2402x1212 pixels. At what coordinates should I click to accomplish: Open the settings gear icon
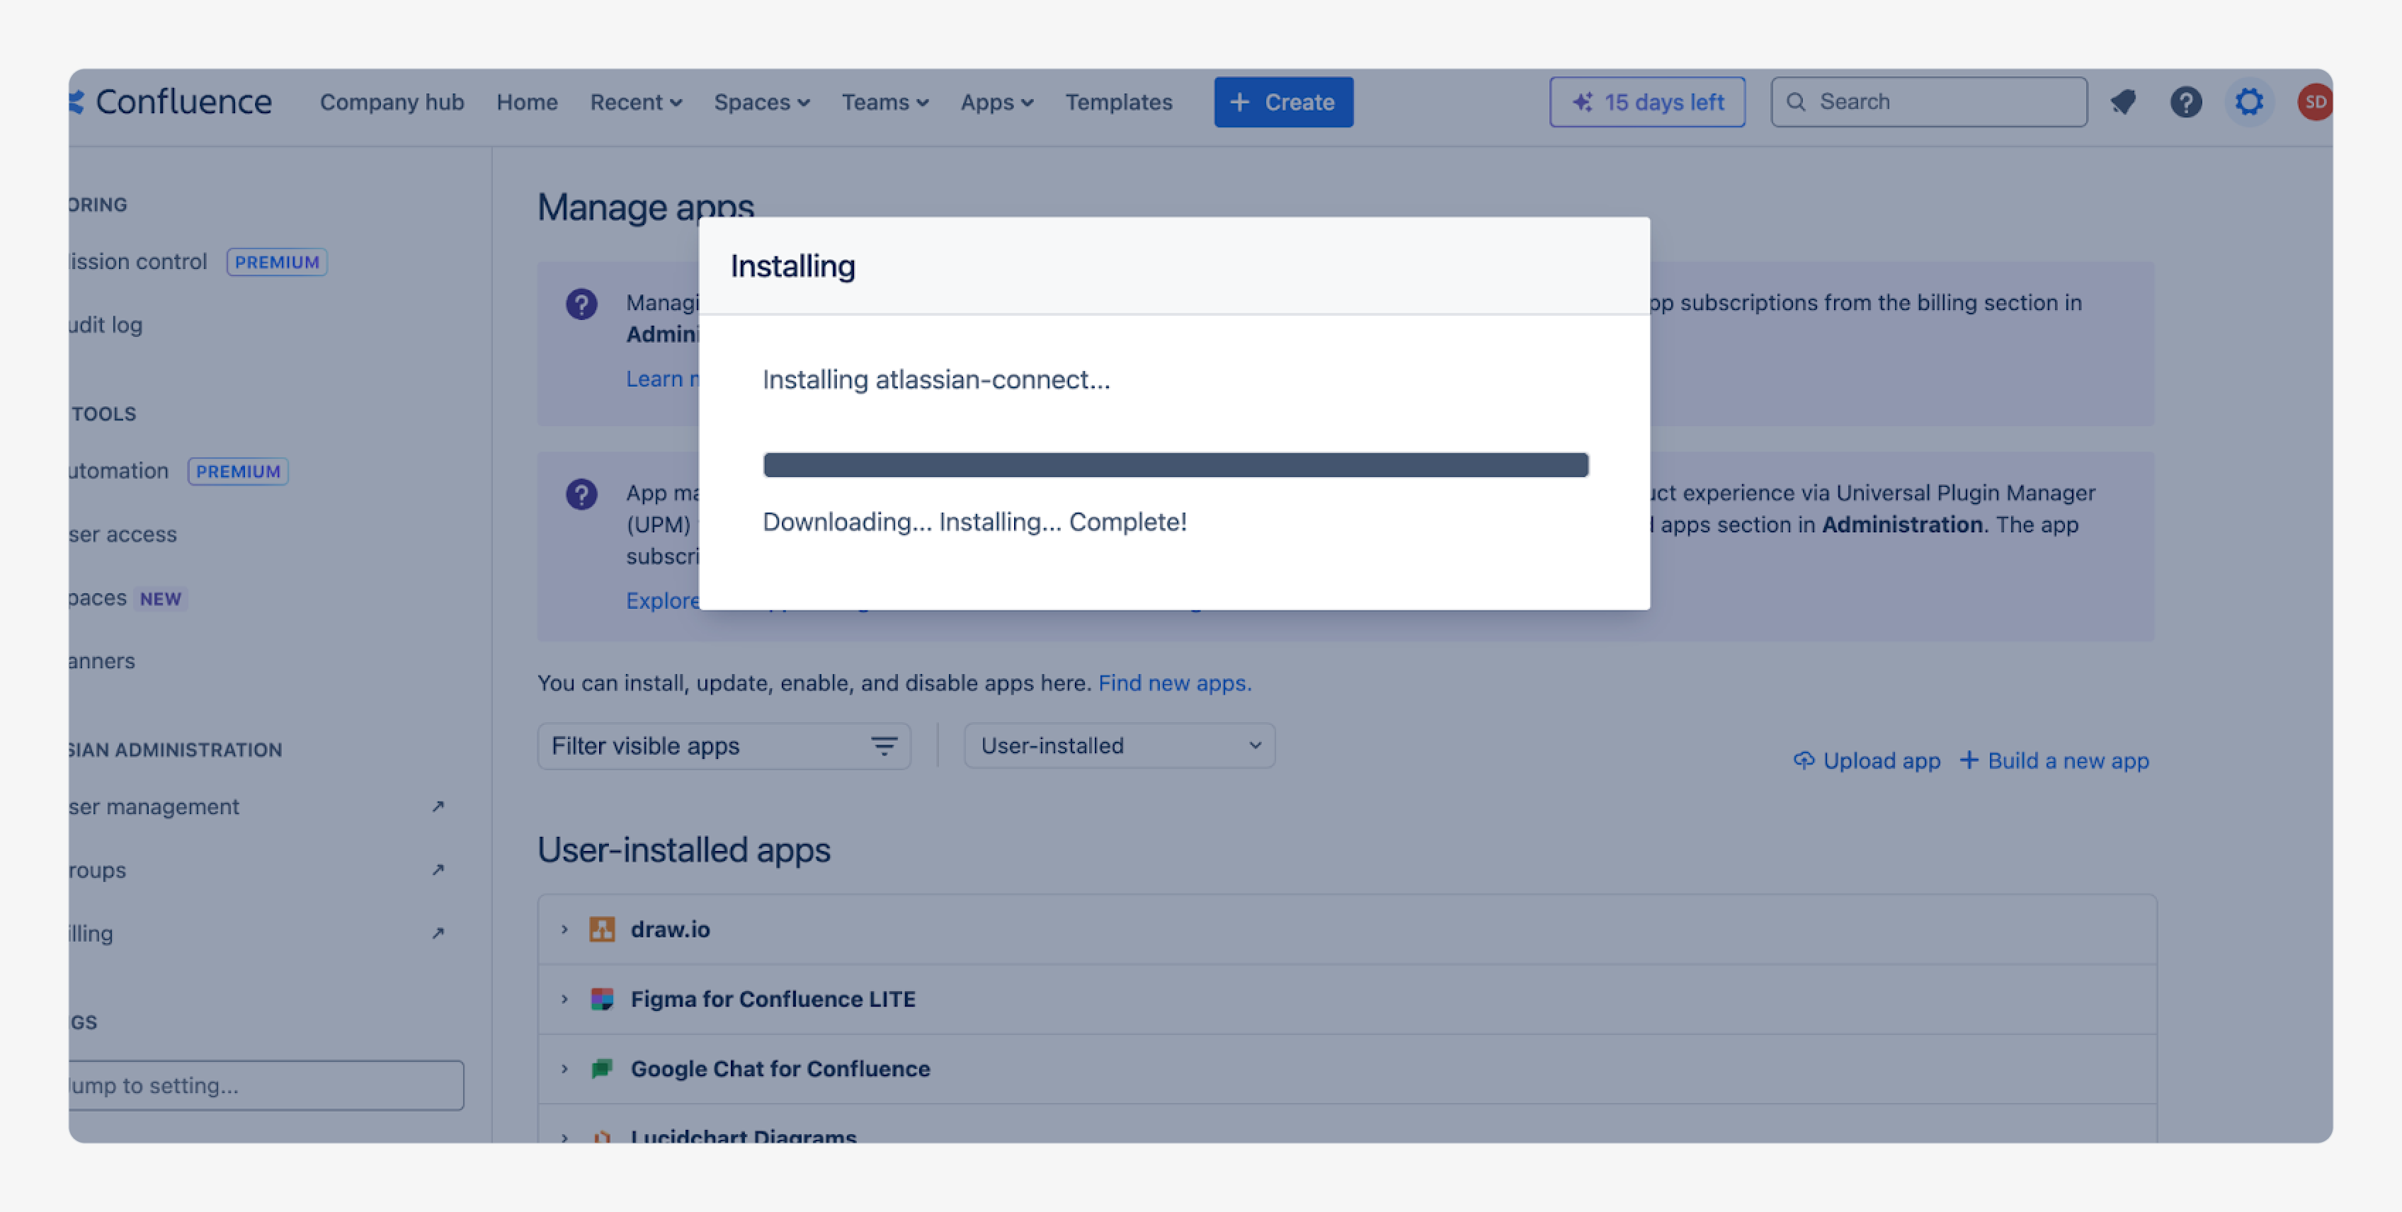point(2249,102)
